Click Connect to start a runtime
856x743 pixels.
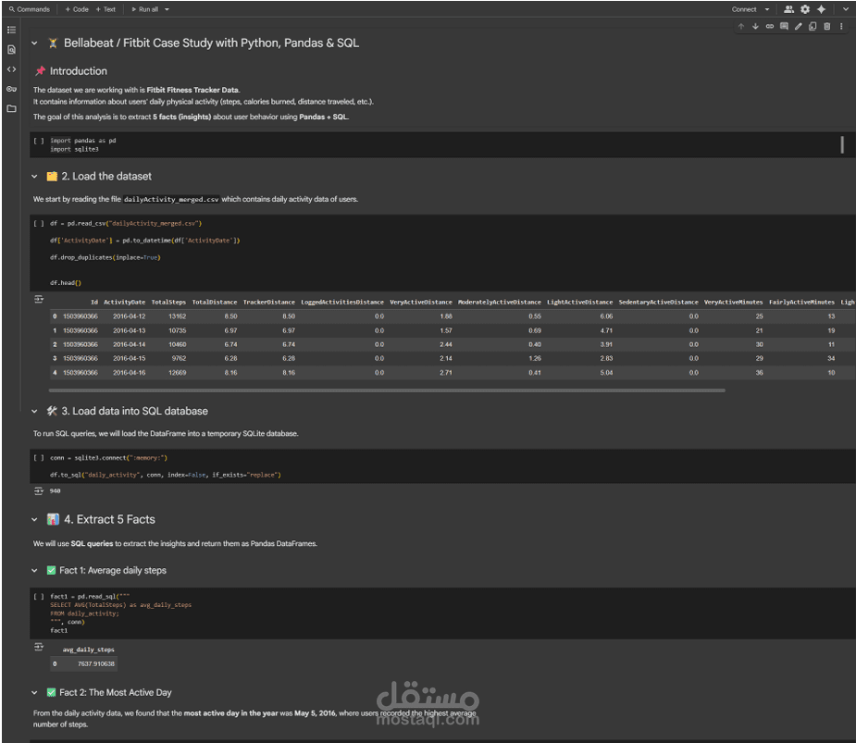(x=743, y=9)
